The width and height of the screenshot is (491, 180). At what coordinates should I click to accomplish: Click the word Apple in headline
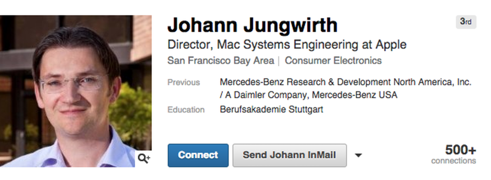point(392,45)
